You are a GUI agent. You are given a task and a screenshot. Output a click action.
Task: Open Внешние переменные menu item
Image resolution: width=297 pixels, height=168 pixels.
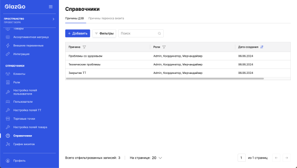pos(28,45)
